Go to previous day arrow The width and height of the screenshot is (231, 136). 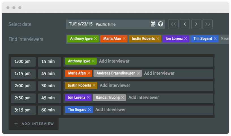185,24
